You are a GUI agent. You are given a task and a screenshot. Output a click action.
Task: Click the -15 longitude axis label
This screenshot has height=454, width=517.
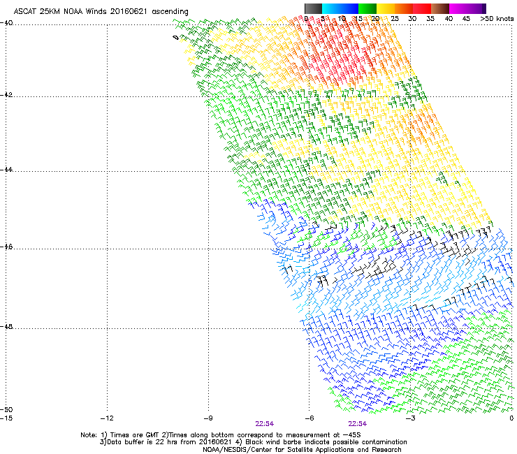[6, 418]
